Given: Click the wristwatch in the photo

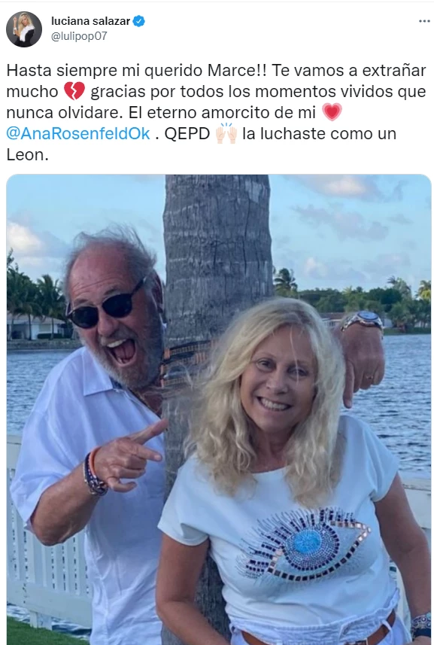Looking at the screenshot, I should point(363,320).
